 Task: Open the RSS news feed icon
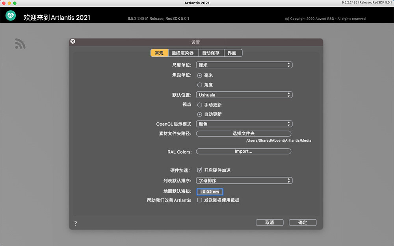[x=20, y=44]
